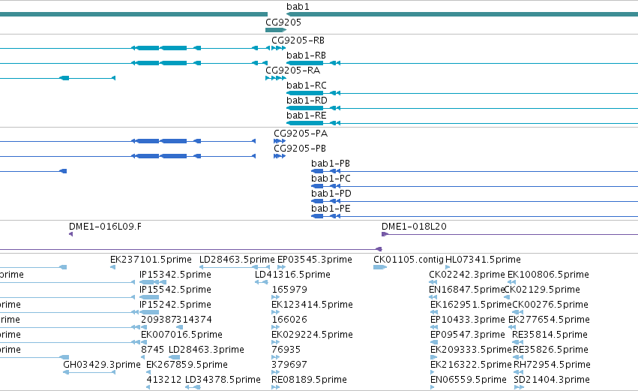Click the CG9205 gene label
The width and height of the screenshot is (638, 391).
pos(283,23)
